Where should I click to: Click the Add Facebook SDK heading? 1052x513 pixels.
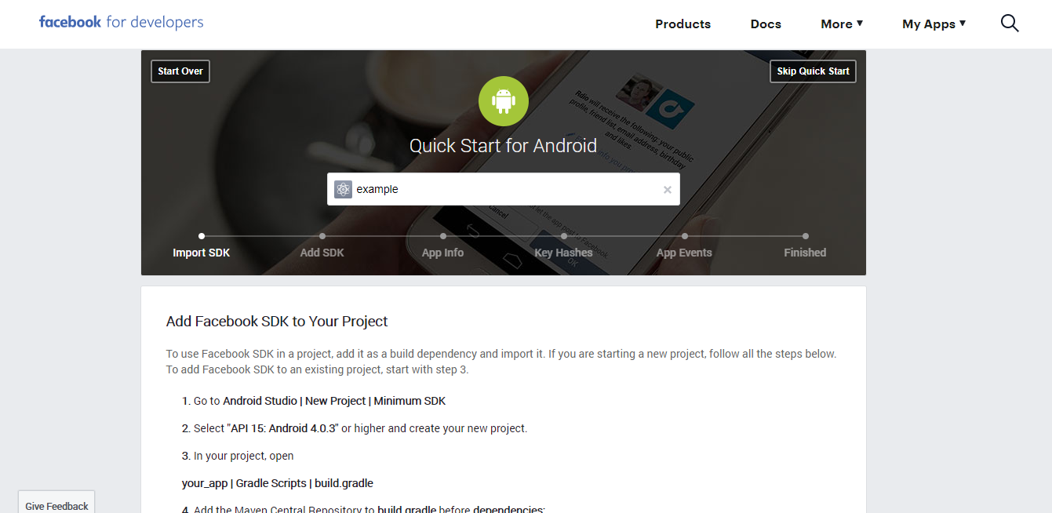point(277,322)
